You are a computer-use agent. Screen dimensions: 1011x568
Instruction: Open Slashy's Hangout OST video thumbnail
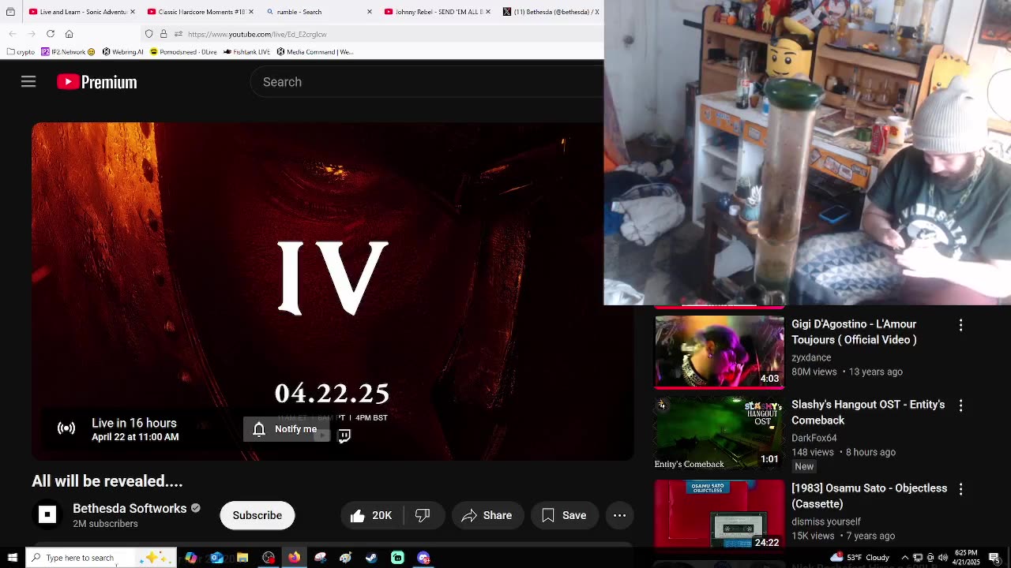[x=719, y=433]
